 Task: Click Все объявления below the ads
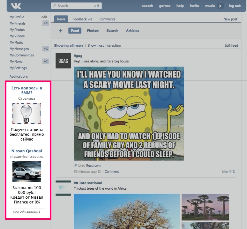(27, 212)
